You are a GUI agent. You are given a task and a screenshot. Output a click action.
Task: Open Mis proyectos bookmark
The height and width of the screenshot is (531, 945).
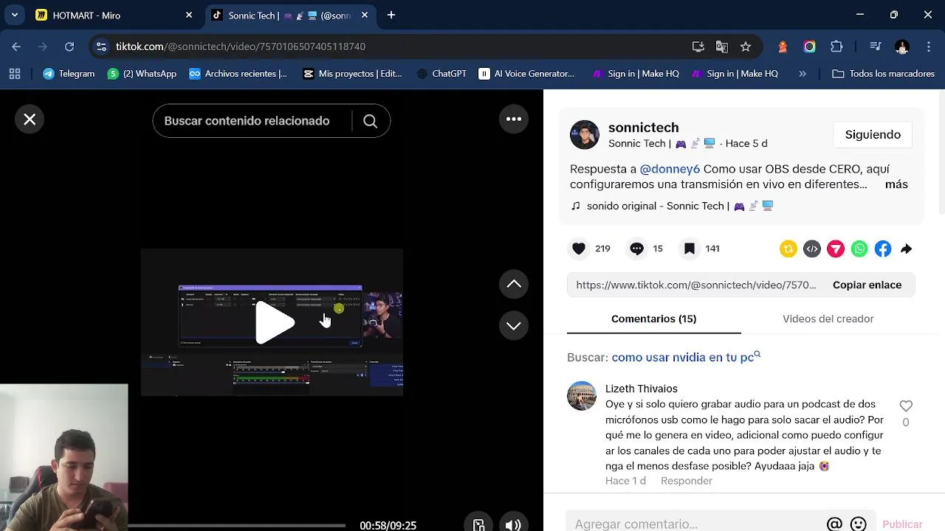tap(353, 74)
